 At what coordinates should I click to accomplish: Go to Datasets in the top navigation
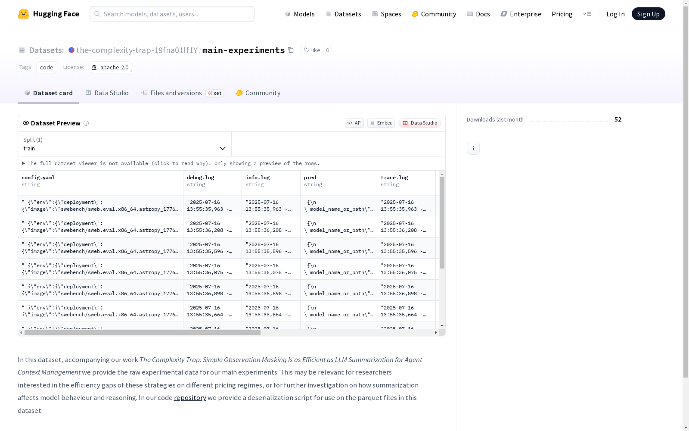[343, 14]
